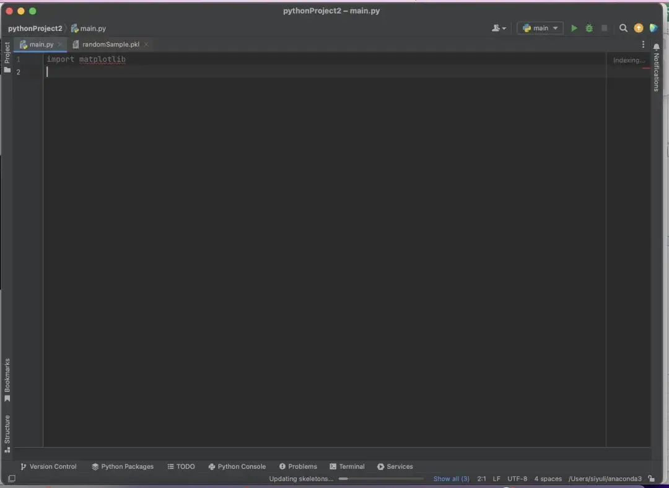Run the main configuration with green play button
The image size is (669, 488).
click(574, 28)
